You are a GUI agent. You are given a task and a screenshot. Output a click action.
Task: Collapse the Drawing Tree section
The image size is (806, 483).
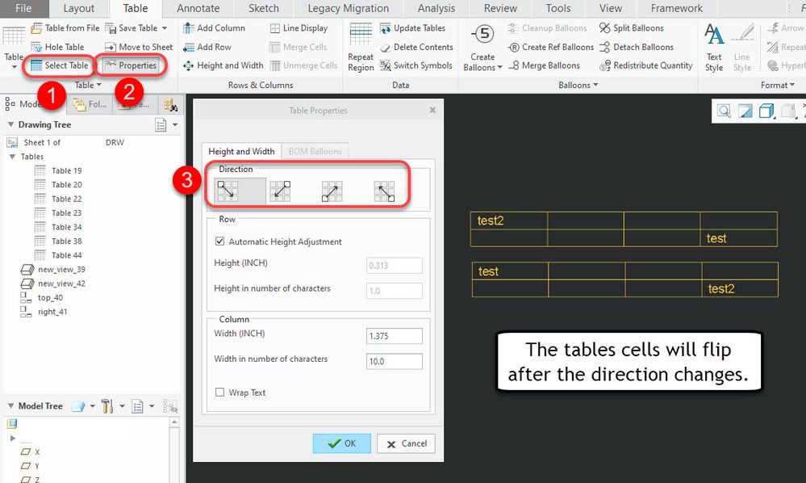(x=10, y=124)
